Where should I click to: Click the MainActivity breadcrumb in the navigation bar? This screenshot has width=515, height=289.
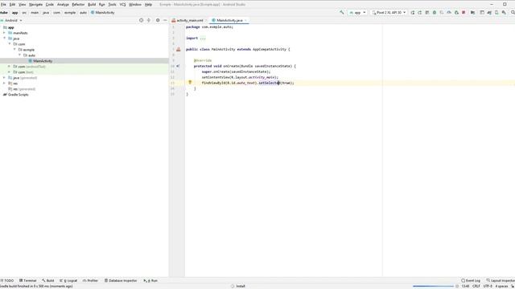(103, 13)
